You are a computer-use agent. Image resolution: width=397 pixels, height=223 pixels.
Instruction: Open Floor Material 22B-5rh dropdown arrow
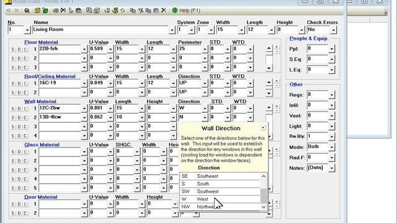pos(84,49)
